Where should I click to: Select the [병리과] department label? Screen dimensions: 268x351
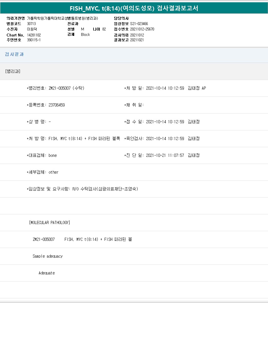13,71
